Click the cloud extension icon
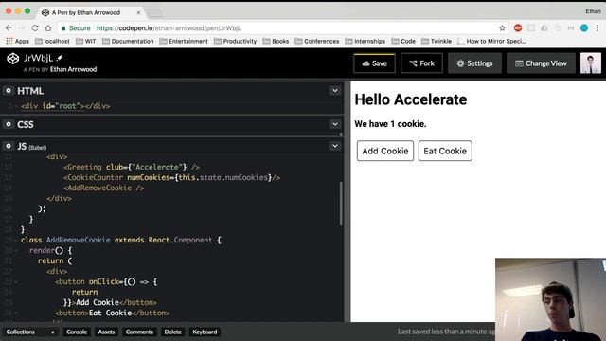The height and width of the screenshot is (341, 606). point(544,27)
